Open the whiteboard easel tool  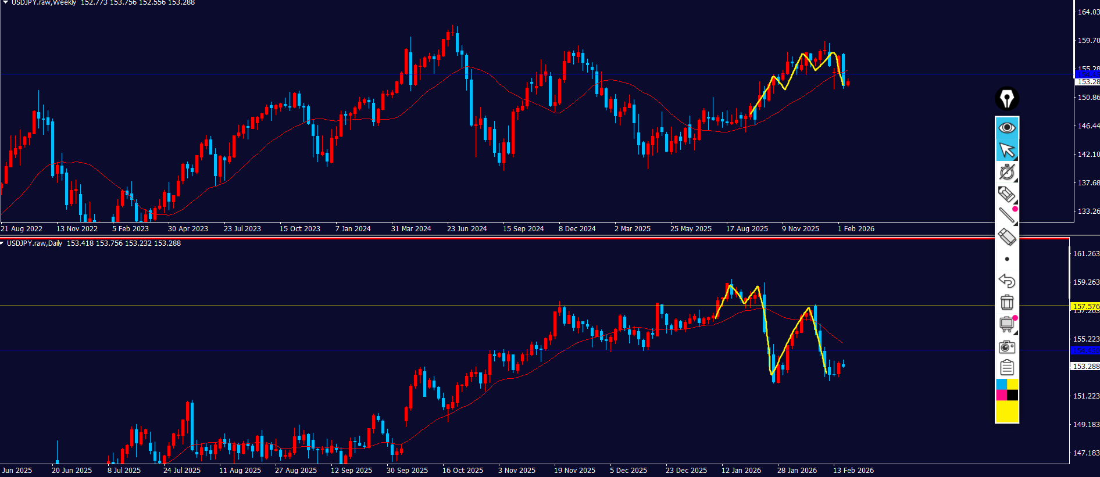1006,324
